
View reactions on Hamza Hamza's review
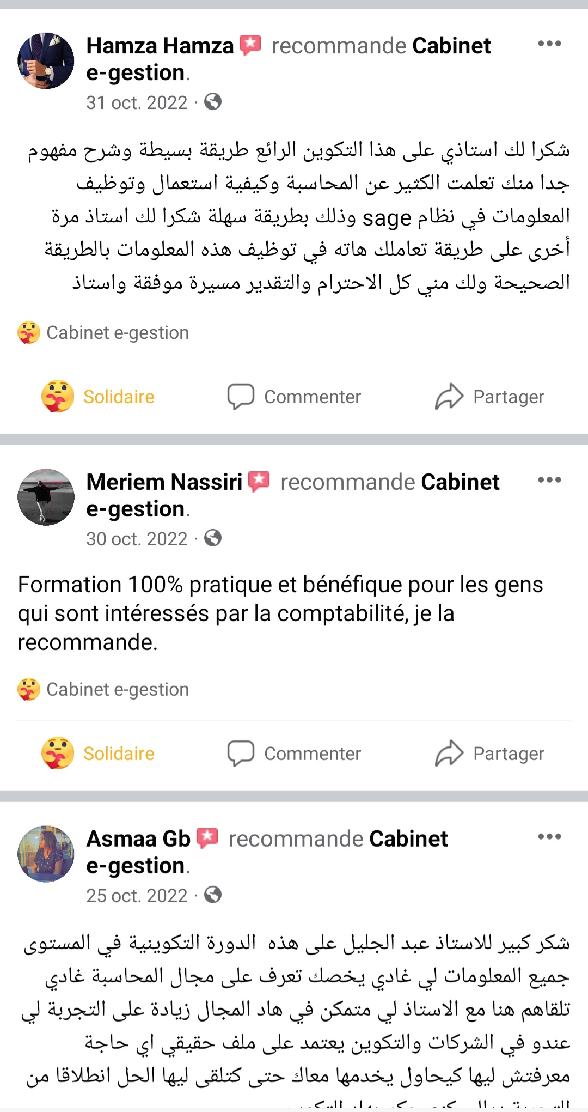tap(103, 332)
